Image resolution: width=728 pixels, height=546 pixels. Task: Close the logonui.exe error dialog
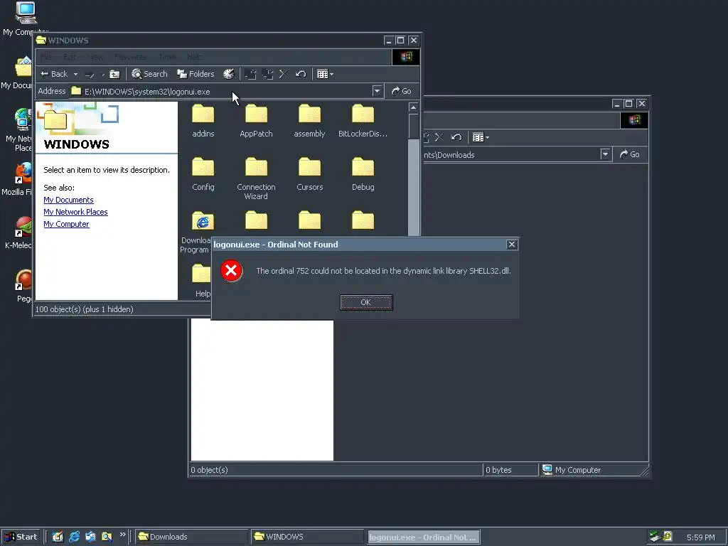tap(511, 245)
